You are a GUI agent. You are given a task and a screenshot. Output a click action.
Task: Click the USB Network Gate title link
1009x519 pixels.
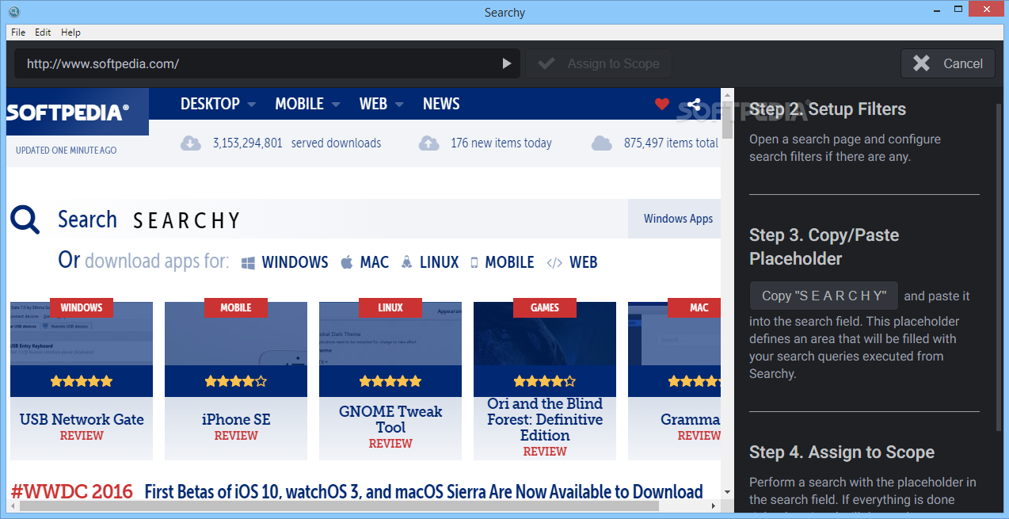tap(82, 419)
